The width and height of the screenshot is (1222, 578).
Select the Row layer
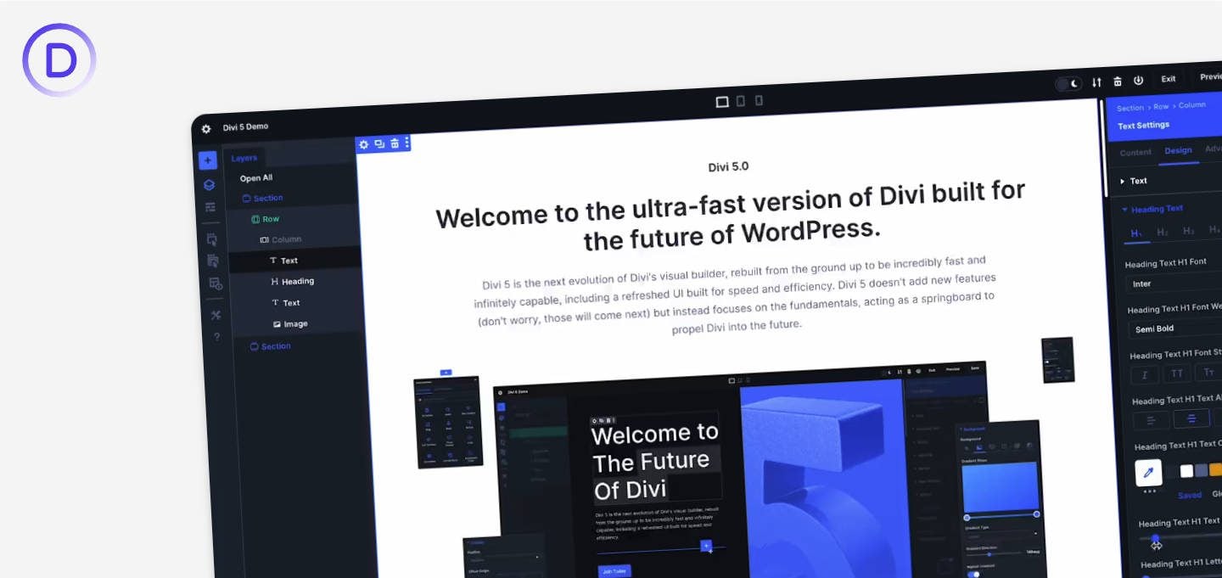tap(266, 219)
